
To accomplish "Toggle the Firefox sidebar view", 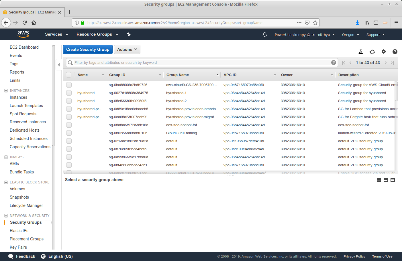I will click(376, 23).
